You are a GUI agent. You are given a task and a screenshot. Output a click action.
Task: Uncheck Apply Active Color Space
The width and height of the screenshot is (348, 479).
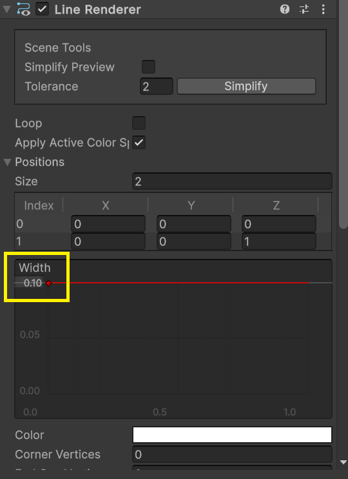point(139,143)
